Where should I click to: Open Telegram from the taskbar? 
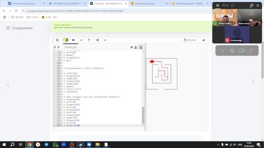click(x=47, y=145)
